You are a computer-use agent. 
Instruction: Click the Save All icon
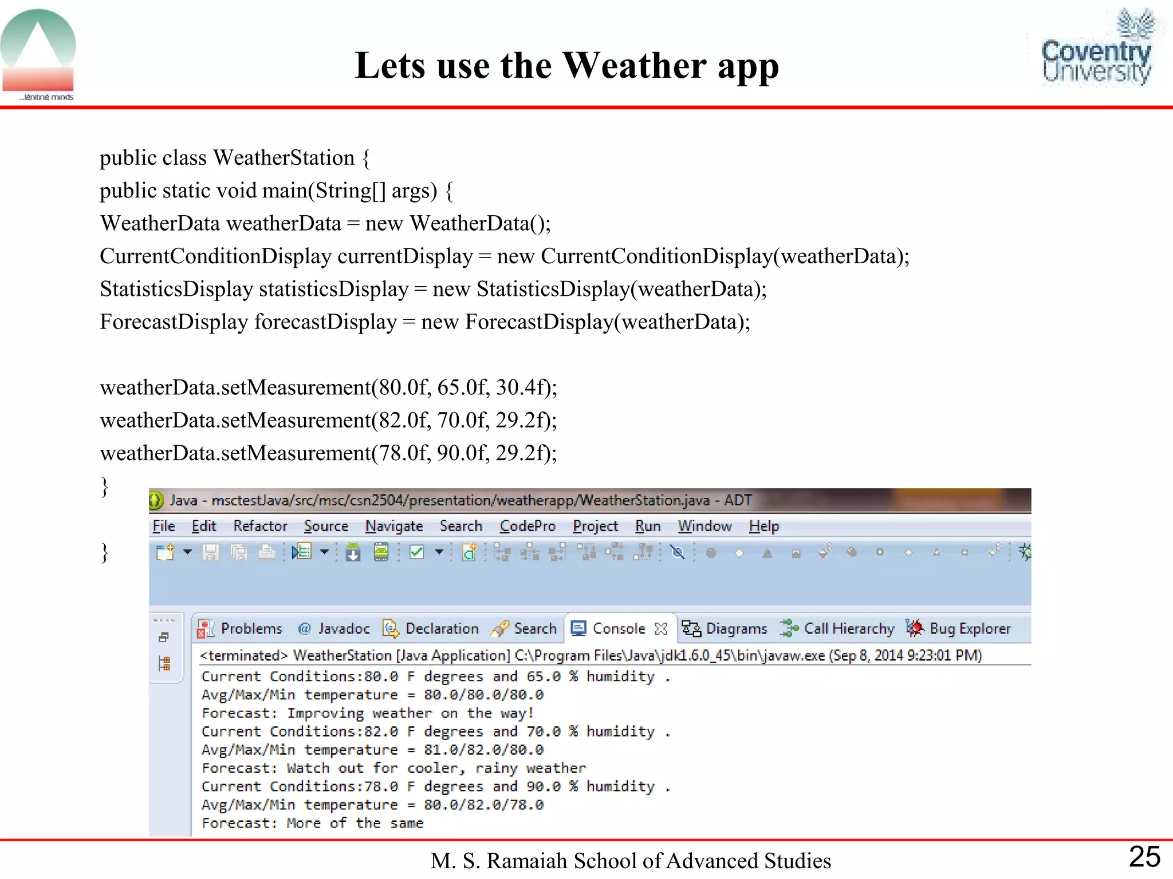[239, 552]
